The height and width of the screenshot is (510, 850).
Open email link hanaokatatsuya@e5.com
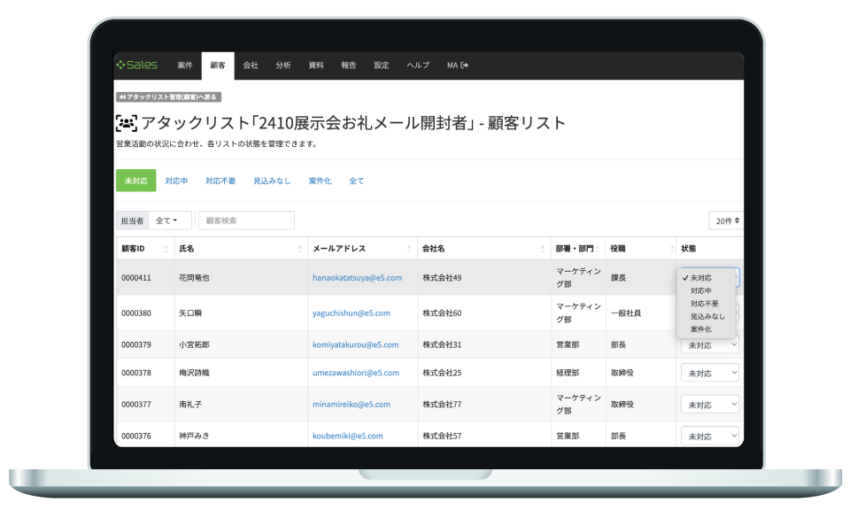coord(357,278)
